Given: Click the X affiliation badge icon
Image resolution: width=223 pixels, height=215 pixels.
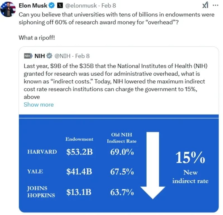Looking at the screenshot, I should click(60, 6).
